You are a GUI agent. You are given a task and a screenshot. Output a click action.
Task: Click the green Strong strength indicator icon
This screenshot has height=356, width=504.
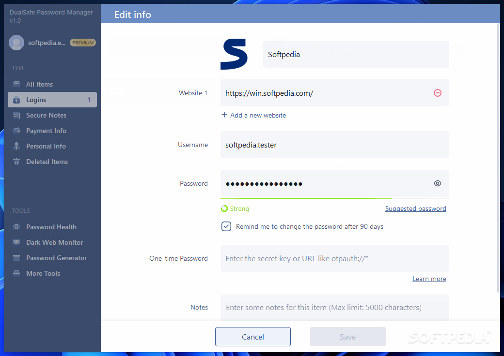click(224, 209)
